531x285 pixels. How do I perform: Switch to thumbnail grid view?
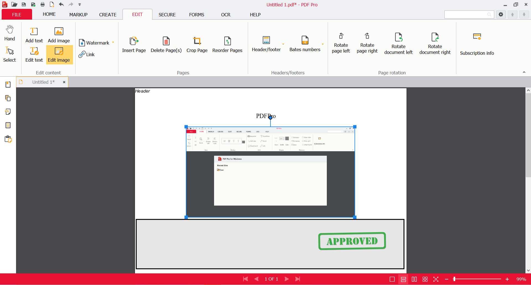(425, 279)
